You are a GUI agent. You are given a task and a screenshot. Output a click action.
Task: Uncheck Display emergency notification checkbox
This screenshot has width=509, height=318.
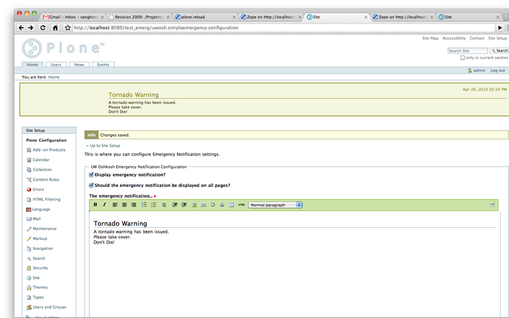[92, 175]
